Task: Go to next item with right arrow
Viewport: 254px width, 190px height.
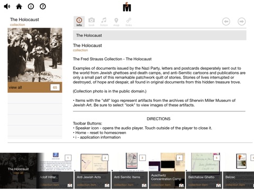Action: 241,22
